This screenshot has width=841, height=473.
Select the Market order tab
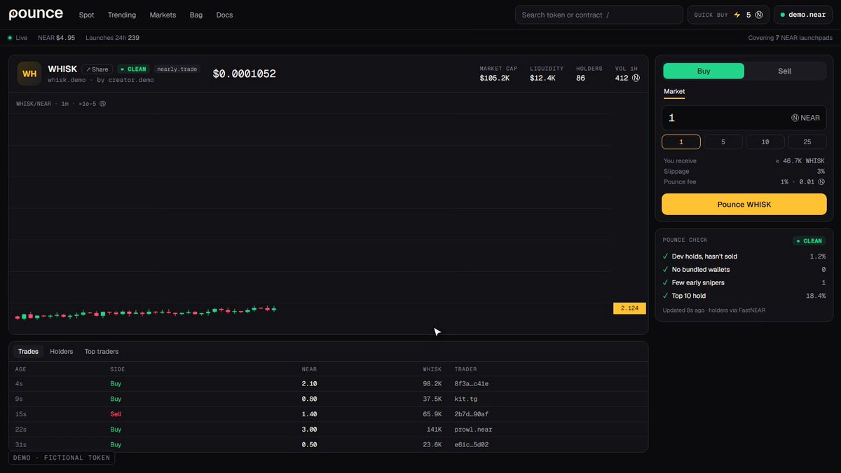674,92
